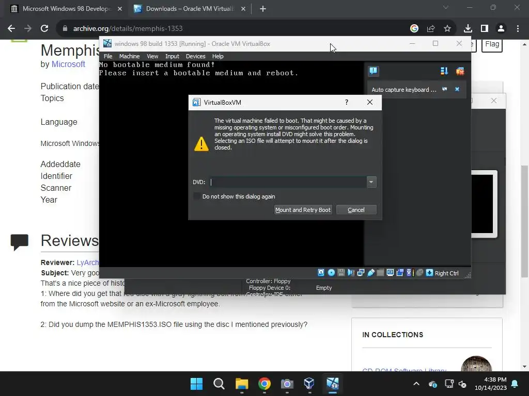This screenshot has height=396, width=529.
Task: Open Windows Start menu
Action: coord(196,384)
